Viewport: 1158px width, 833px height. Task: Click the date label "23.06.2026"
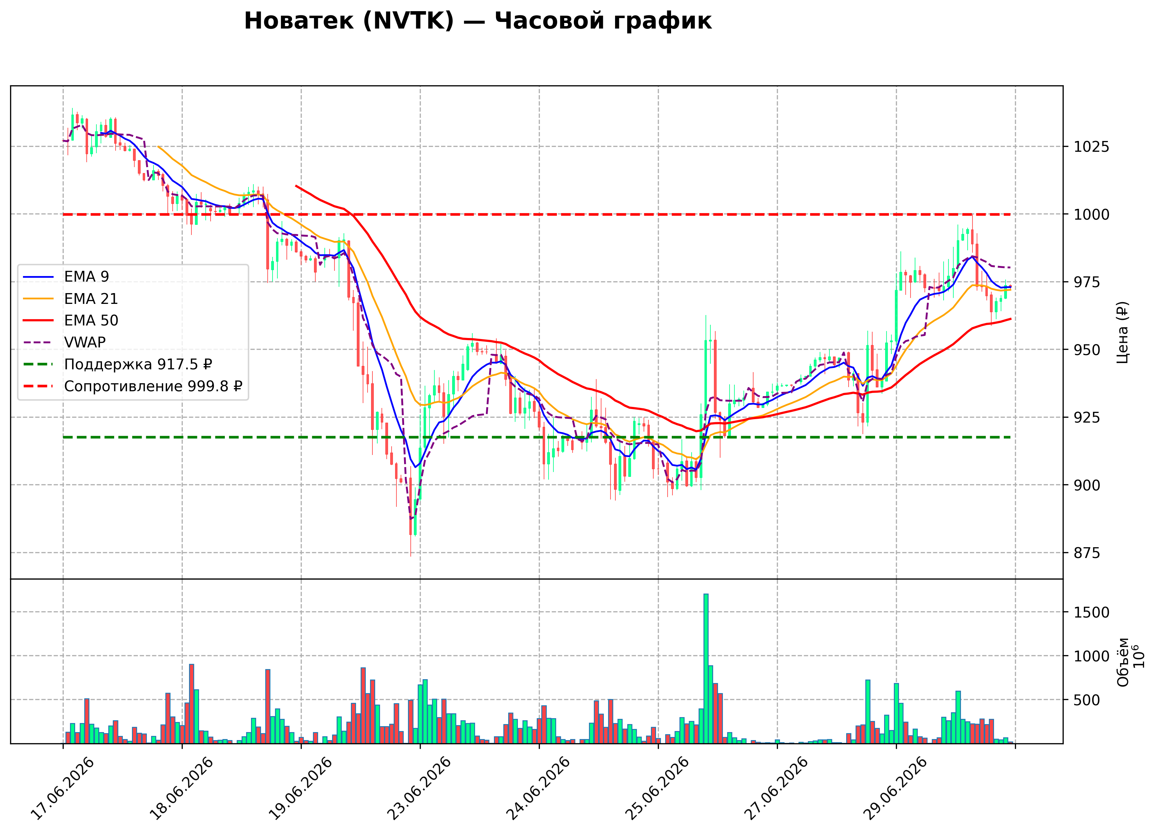coord(419,789)
